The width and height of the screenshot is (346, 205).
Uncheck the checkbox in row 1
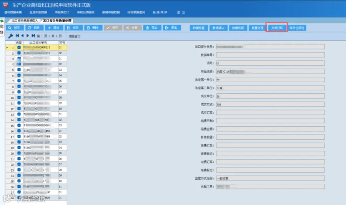19,47
